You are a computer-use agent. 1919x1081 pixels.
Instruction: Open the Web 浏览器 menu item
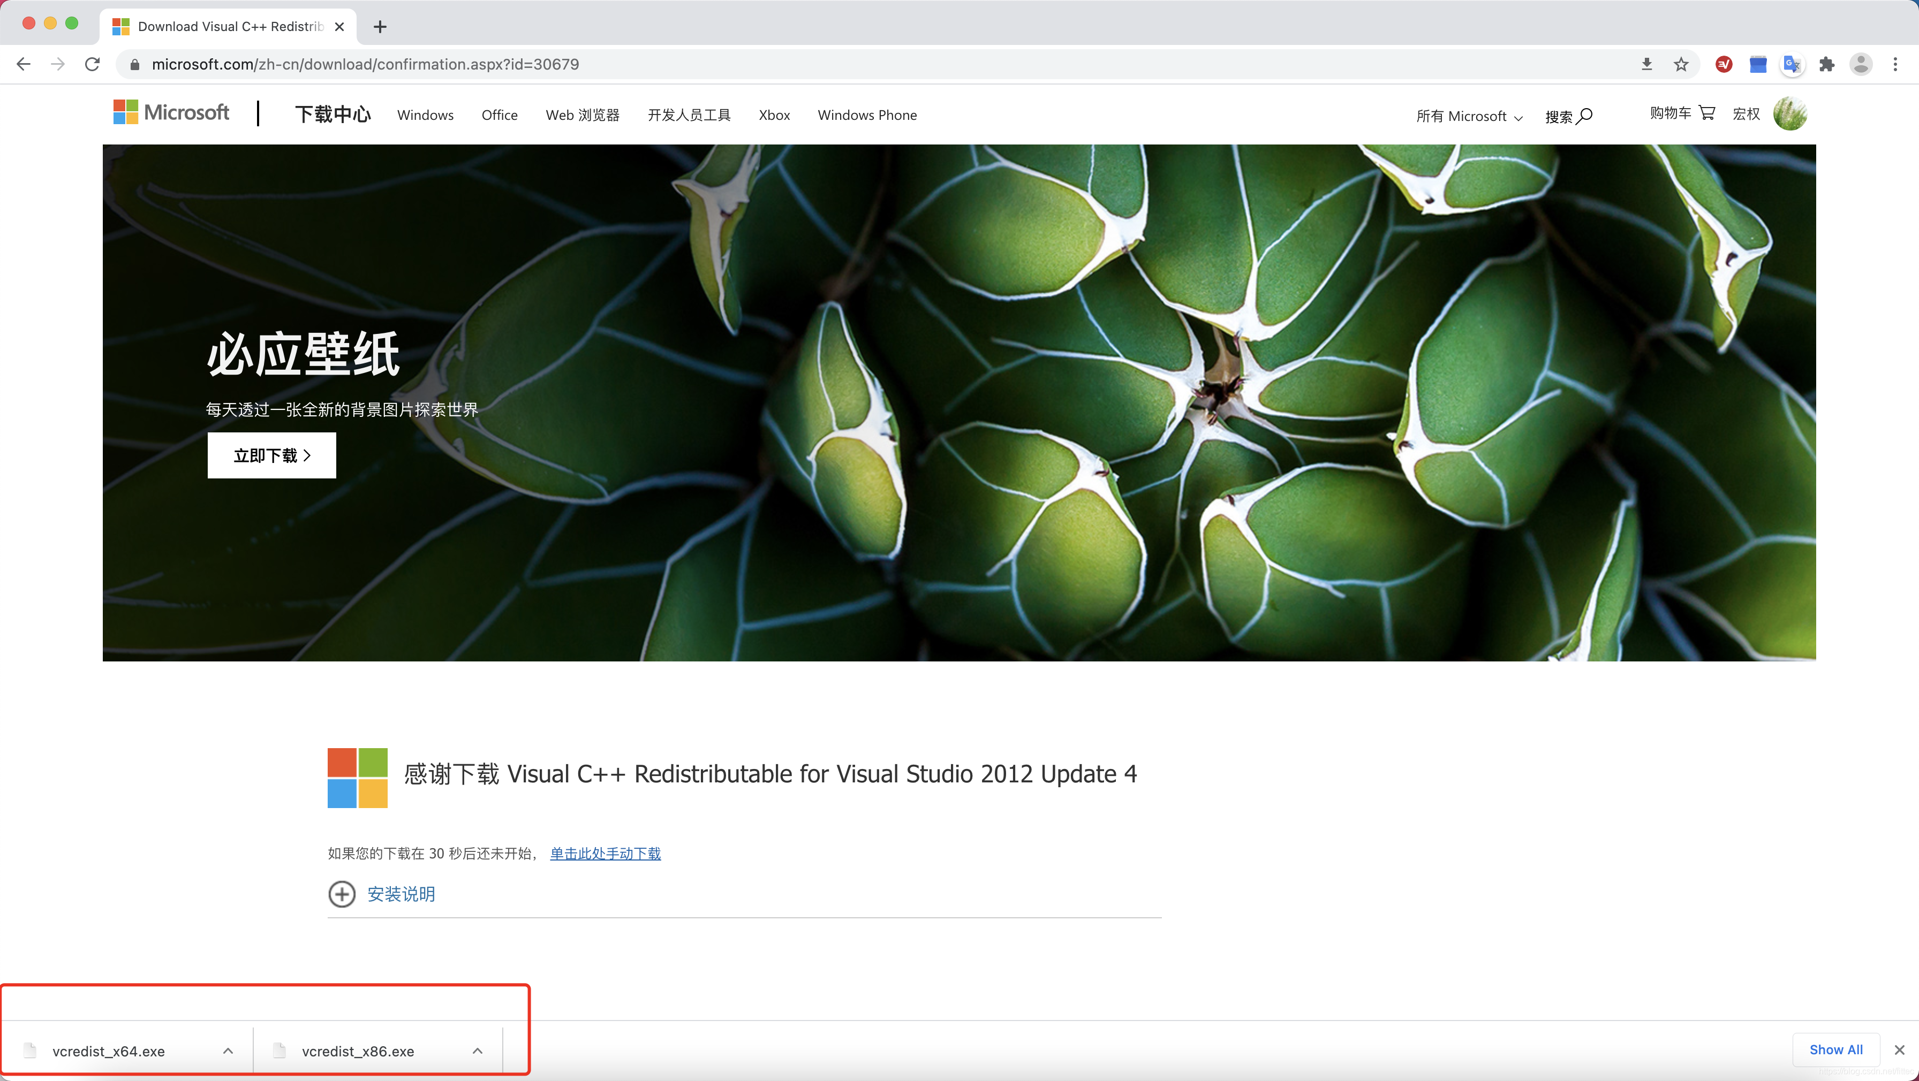pos(583,116)
